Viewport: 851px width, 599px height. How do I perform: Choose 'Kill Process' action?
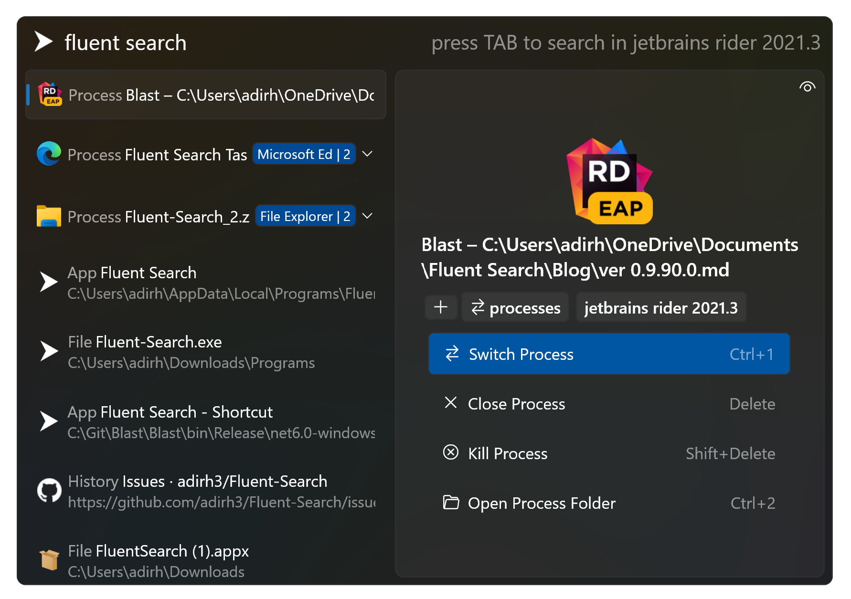[609, 453]
